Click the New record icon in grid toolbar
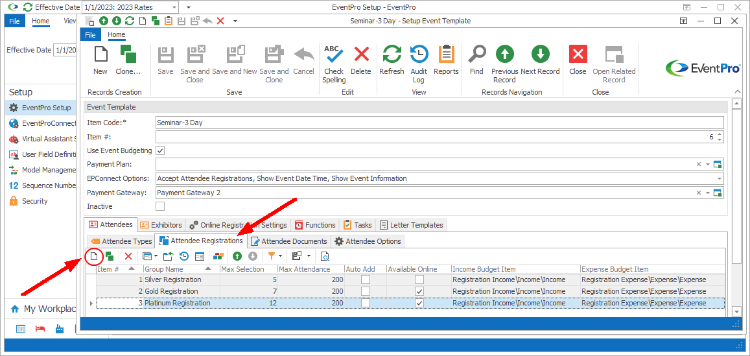 coord(94,257)
